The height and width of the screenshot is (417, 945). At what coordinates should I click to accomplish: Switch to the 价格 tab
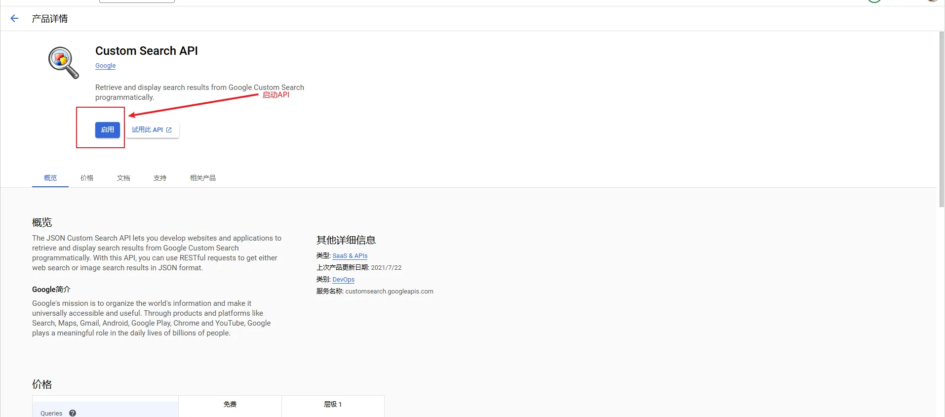pyautogui.click(x=87, y=178)
